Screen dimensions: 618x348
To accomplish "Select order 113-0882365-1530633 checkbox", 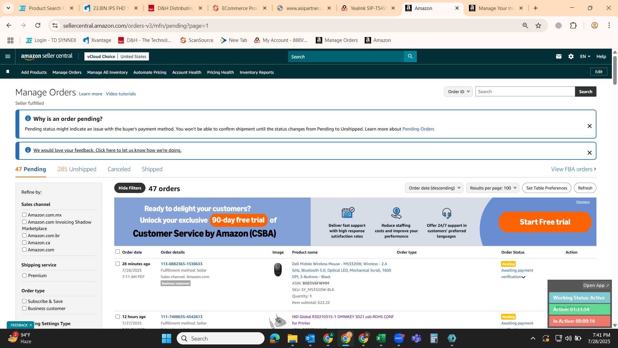I will click(117, 264).
